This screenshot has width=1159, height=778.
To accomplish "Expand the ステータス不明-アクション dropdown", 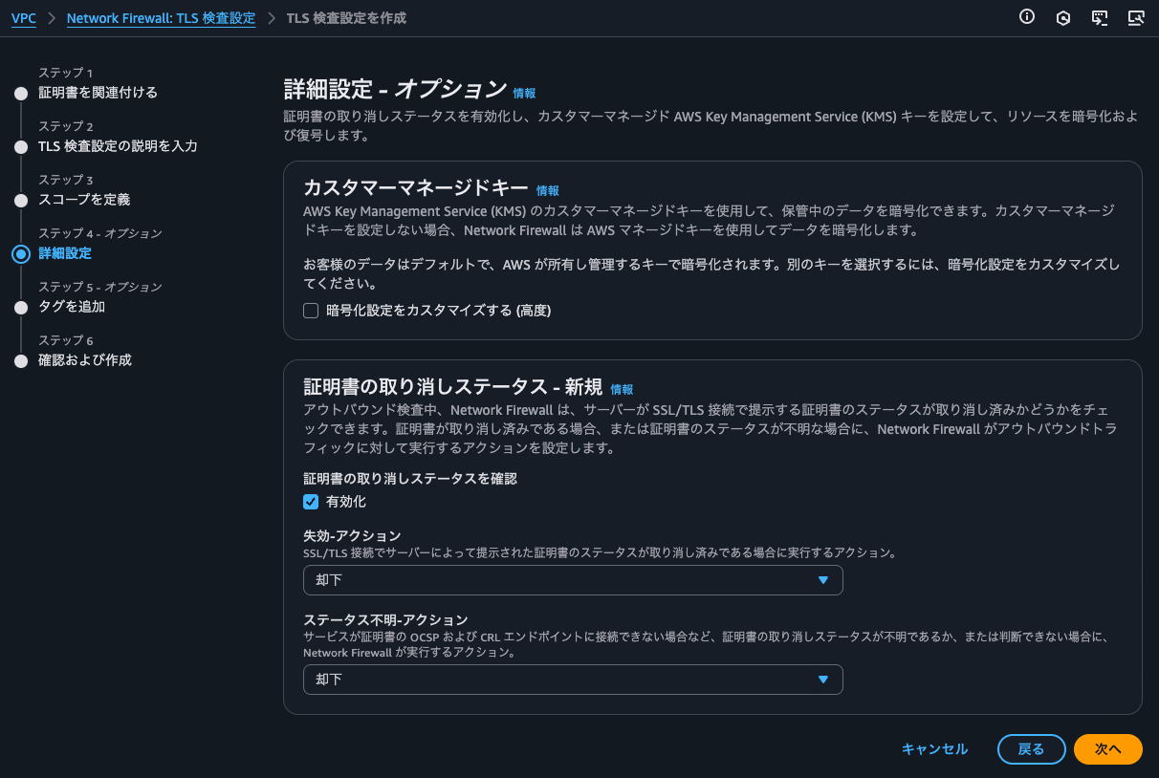I will click(573, 680).
